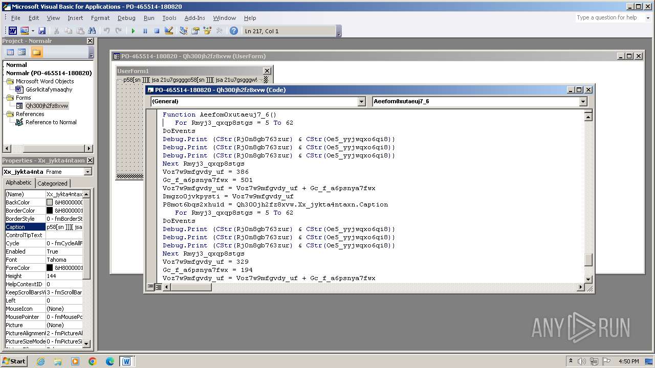
Task: Click the Undo toolbar icon
Action: pyautogui.click(x=106, y=31)
